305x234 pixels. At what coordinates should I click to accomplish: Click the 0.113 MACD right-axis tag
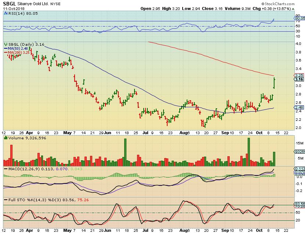(x=299, y=169)
